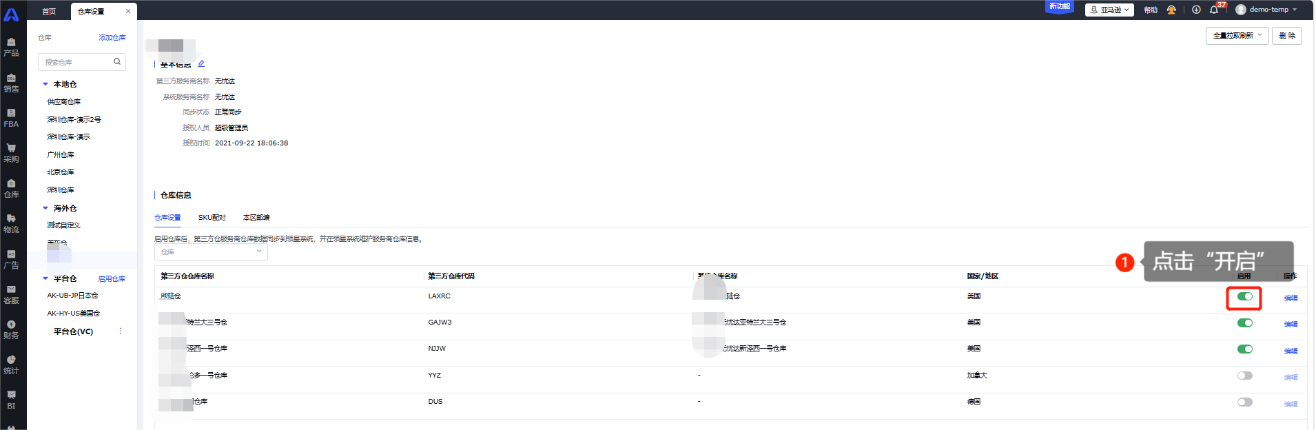Switch to the SKU配对 tab

pyautogui.click(x=212, y=218)
